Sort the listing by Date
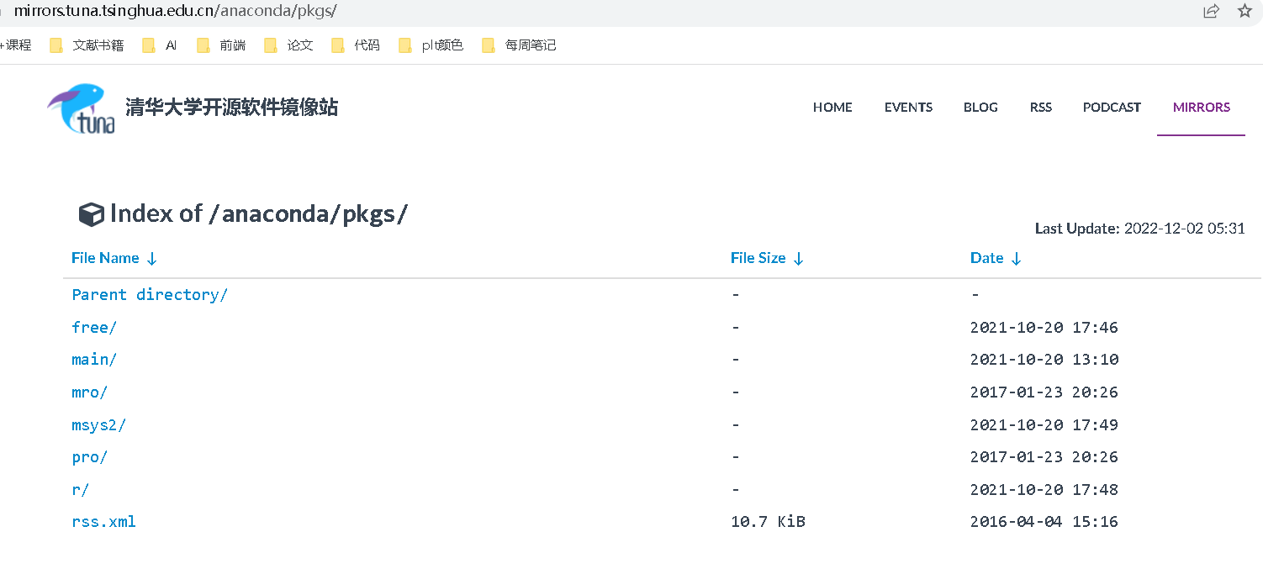Screen dimensions: 1263x574 click(988, 258)
